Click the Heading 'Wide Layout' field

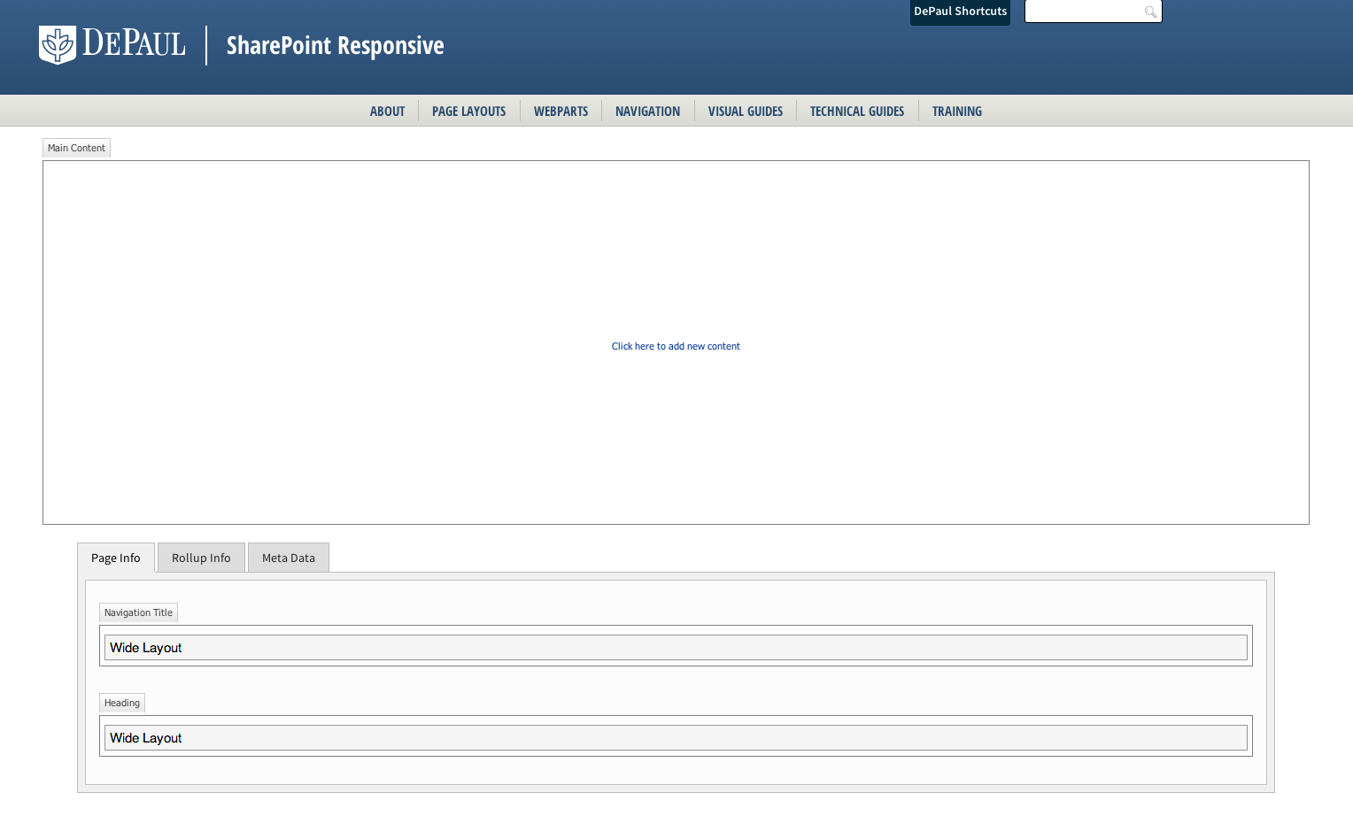(676, 737)
